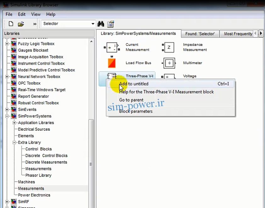Expand the Application Libraries node
265x208 pixels.
coord(14,123)
